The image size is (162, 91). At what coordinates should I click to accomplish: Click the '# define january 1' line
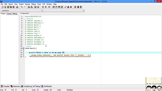(x=34, y=21)
